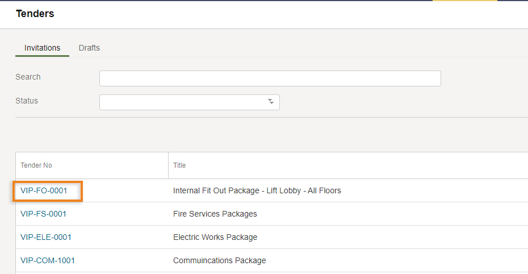Switch to the Drafts tab
The height and width of the screenshot is (274, 528).
[89, 48]
